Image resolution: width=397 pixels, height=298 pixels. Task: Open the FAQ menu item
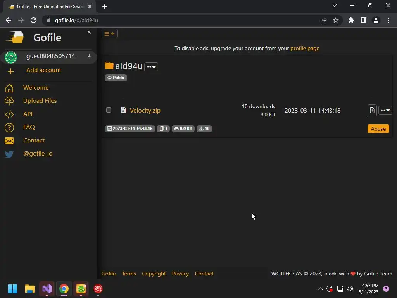[29, 127]
